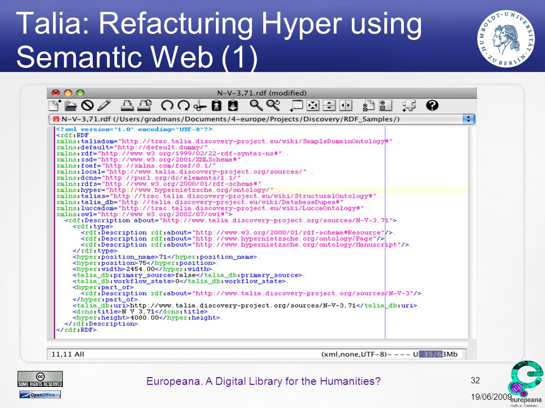Split the view vertically

point(346,105)
